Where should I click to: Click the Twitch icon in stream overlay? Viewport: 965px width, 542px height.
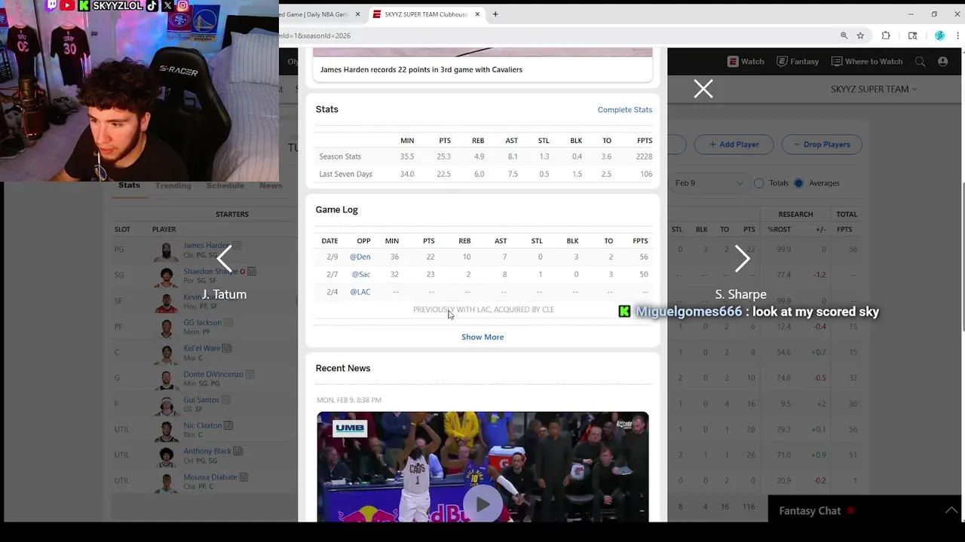click(x=51, y=6)
